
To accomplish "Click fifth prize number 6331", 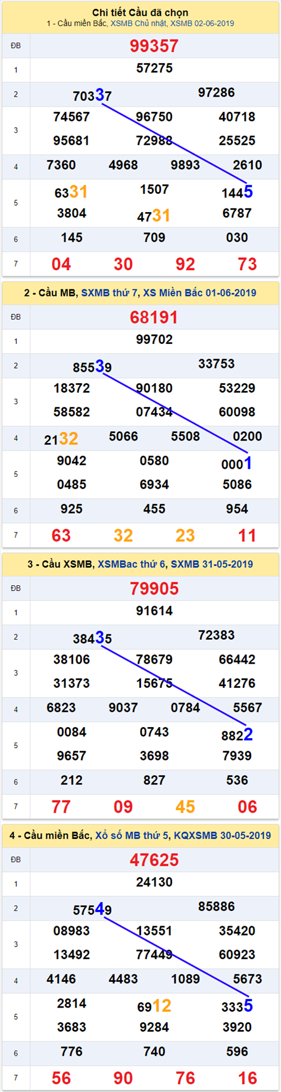I will coord(71,192).
